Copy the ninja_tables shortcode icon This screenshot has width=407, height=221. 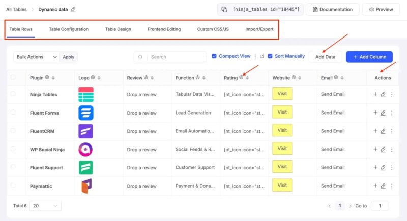224,10
